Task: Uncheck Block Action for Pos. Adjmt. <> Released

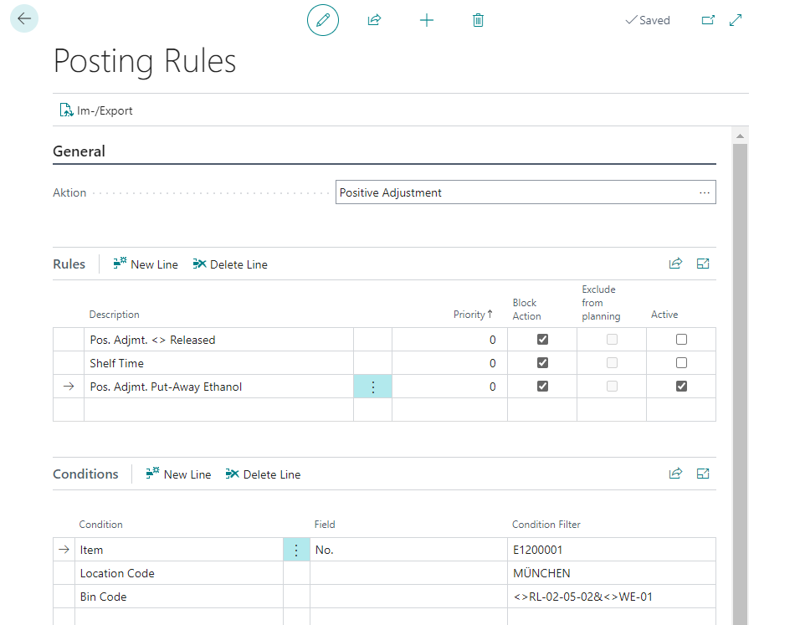Action: click(542, 340)
